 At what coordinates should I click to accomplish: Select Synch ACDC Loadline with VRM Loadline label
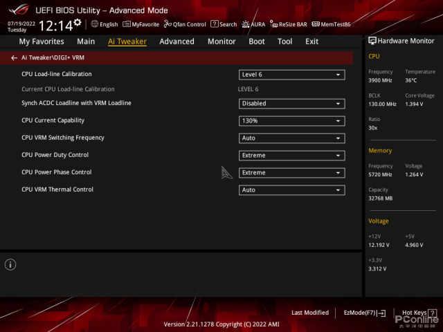77,103
